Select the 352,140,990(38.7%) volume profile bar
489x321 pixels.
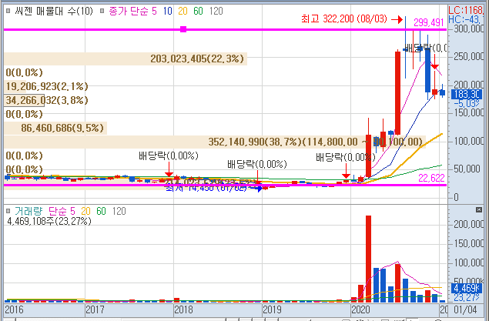[x=215, y=142]
